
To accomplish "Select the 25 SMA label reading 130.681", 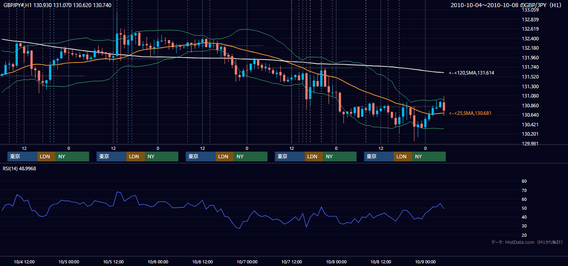I will [470, 113].
